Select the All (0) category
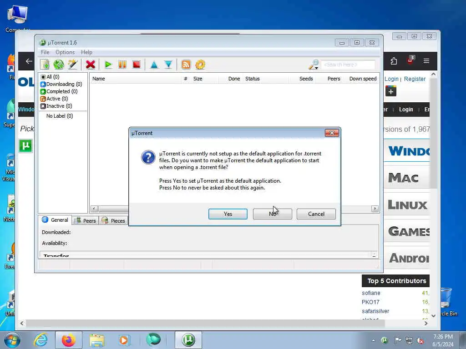 coord(50,77)
